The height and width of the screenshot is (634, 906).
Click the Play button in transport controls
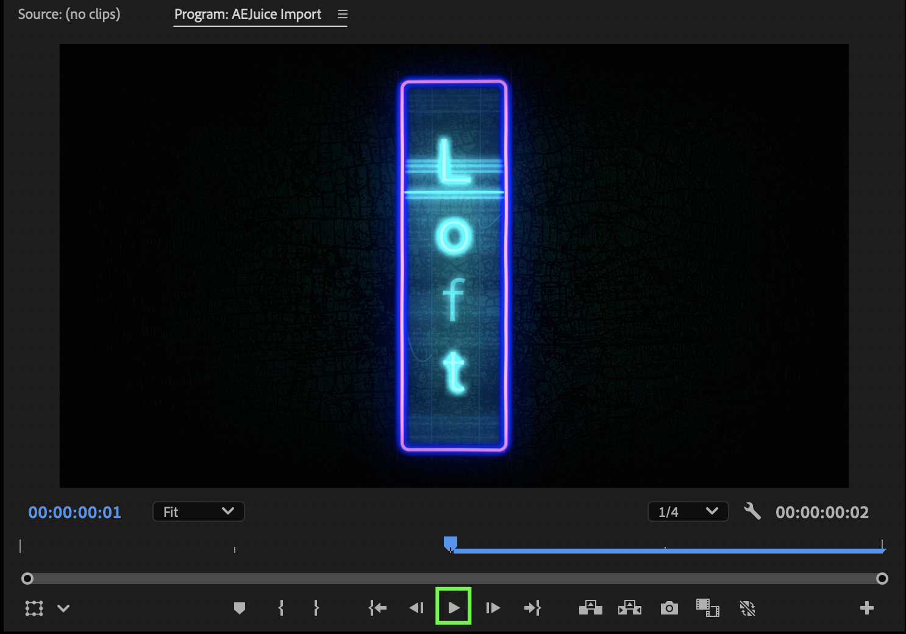454,607
